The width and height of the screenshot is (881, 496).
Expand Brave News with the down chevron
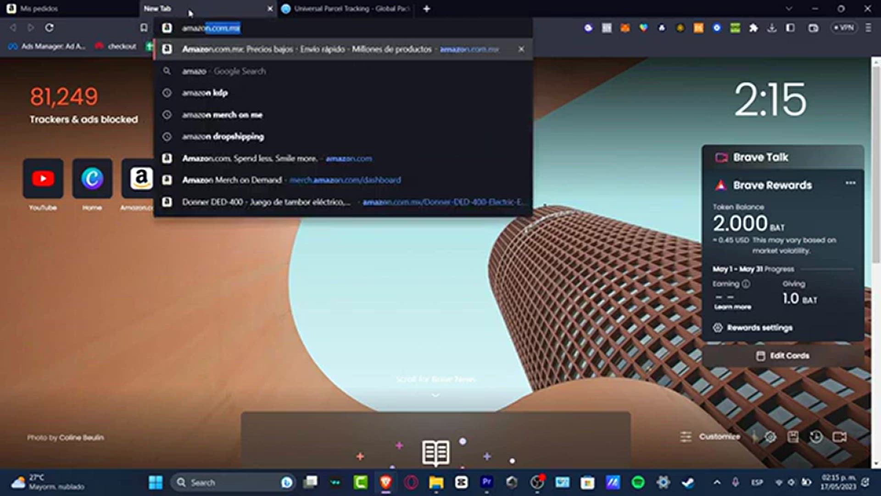435,395
